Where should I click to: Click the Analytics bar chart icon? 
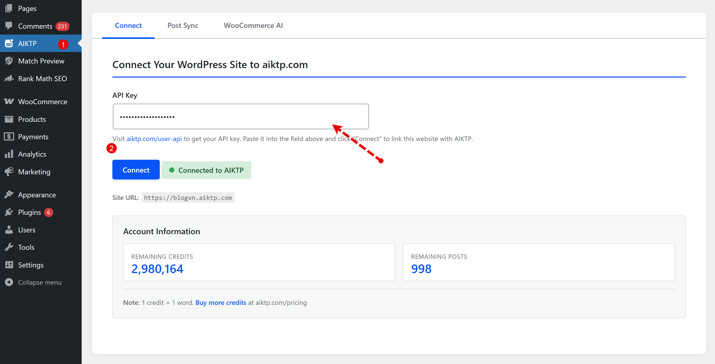(9, 154)
